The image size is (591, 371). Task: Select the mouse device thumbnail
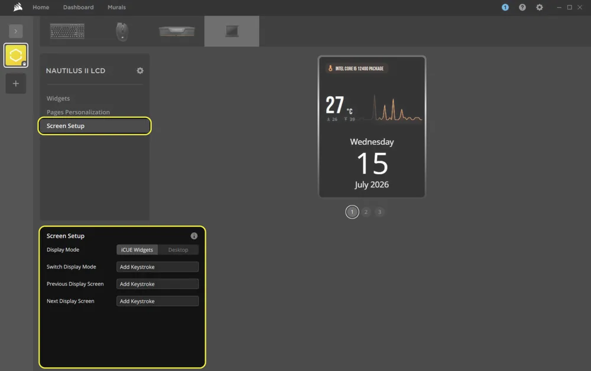tap(122, 31)
